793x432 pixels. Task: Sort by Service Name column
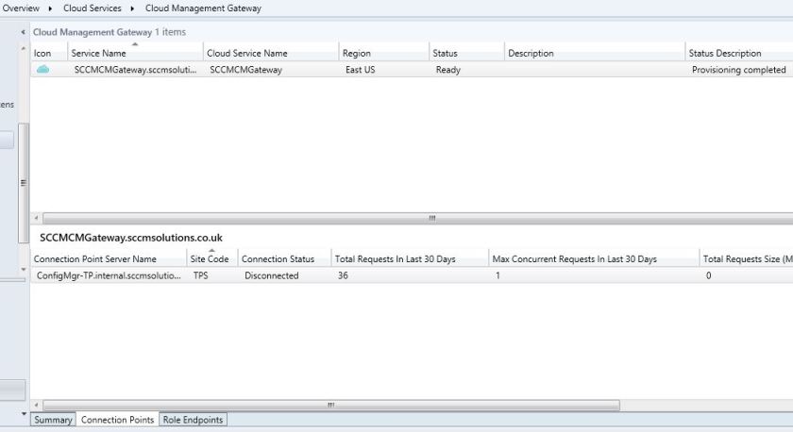(x=135, y=53)
